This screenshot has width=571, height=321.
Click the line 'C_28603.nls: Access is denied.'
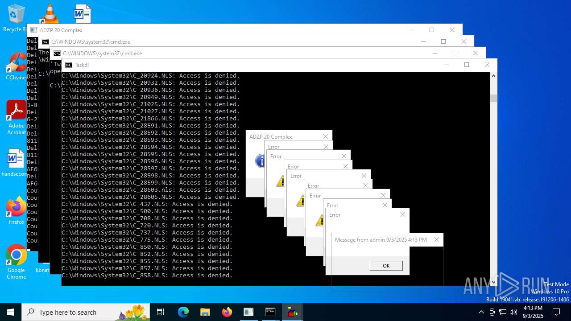[151, 190]
